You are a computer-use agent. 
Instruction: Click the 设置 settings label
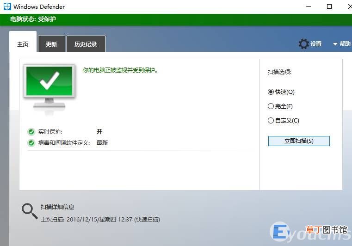tap(316, 44)
